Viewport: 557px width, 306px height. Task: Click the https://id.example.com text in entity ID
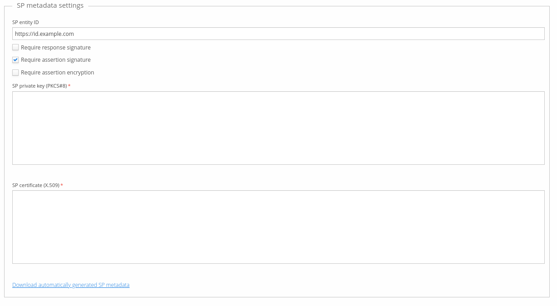coord(45,34)
